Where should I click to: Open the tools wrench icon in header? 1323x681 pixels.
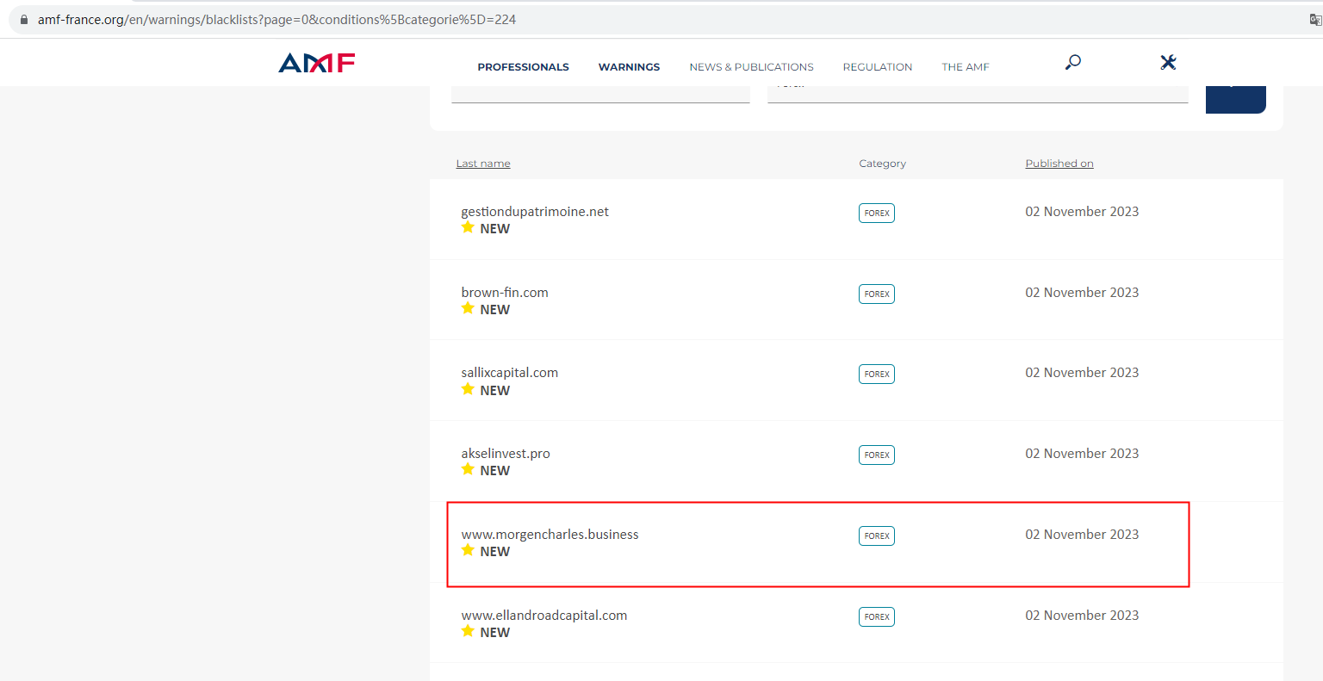[1168, 62]
